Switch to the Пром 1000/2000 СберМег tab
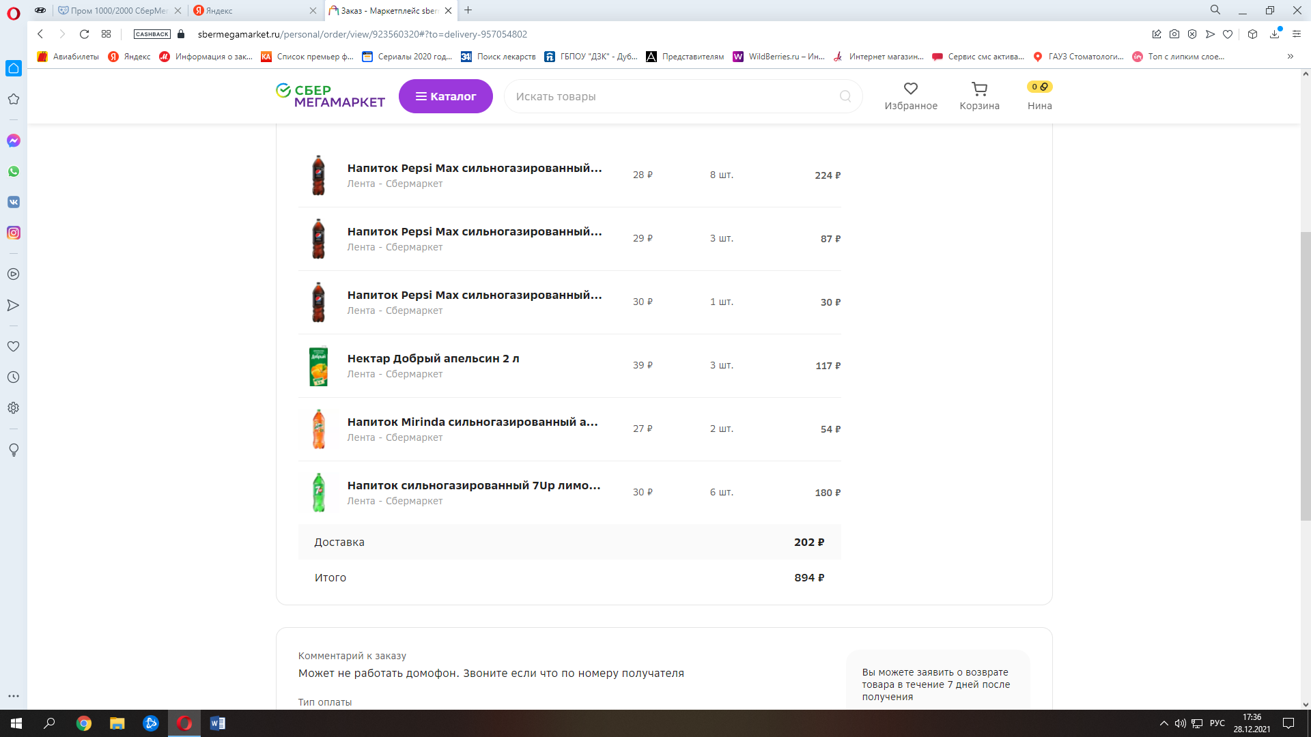This screenshot has width=1311, height=737. pos(119,10)
